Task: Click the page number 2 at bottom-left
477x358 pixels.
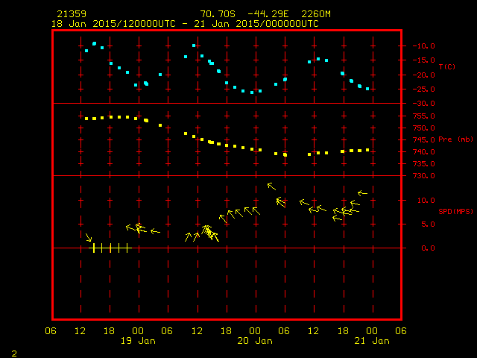Action: (x=14, y=354)
